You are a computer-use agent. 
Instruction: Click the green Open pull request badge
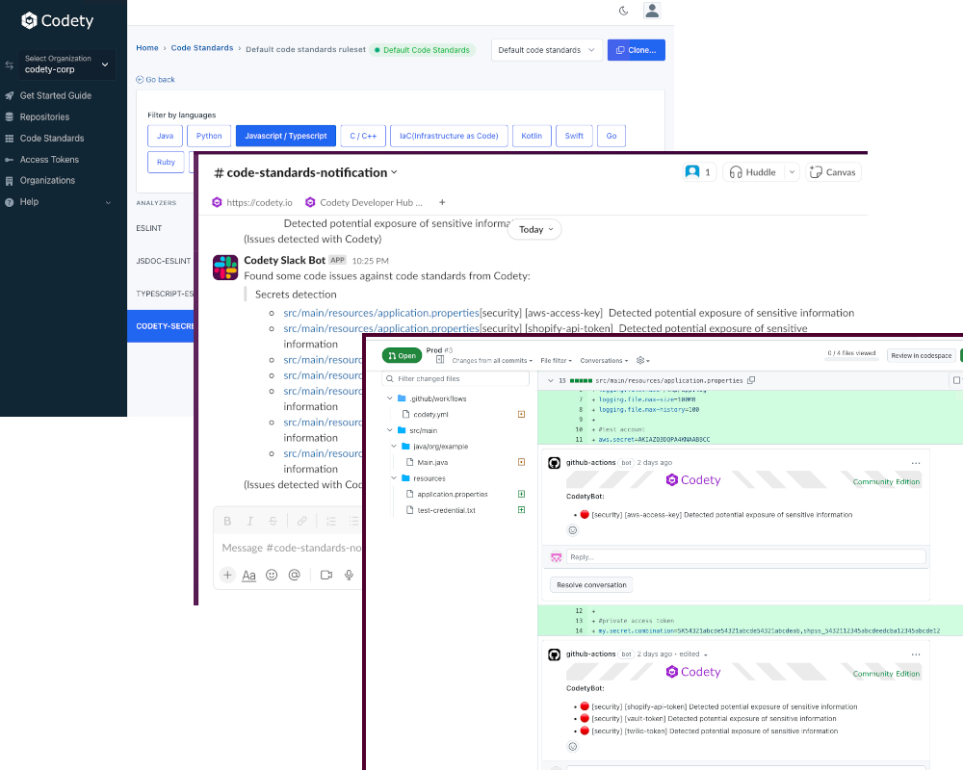click(x=402, y=355)
